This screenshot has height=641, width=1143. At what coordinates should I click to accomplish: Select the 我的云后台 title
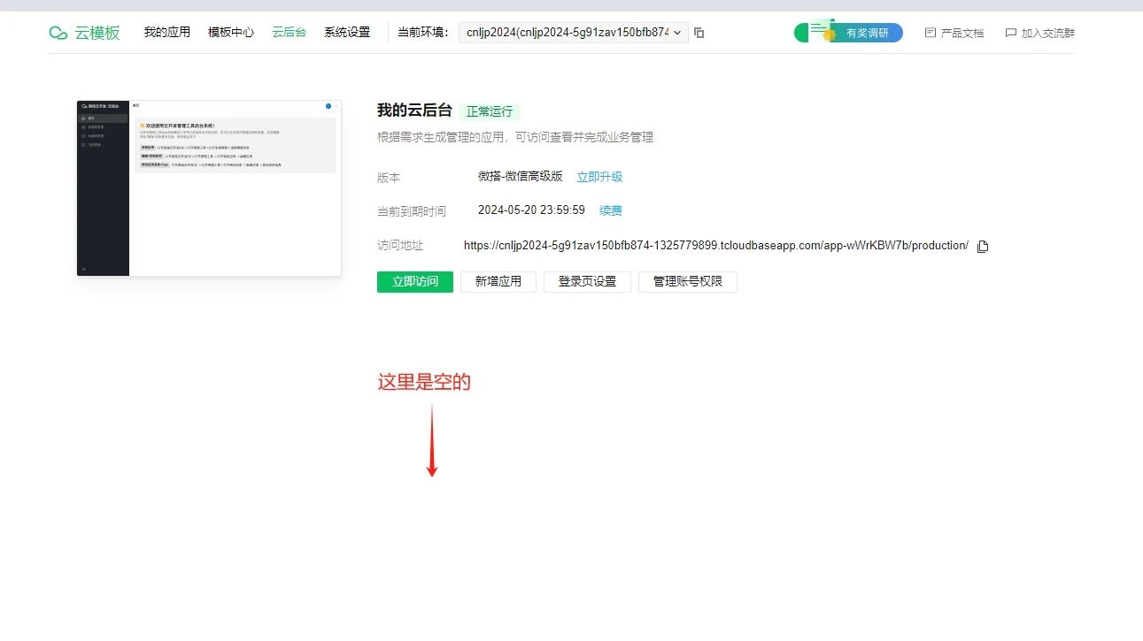coord(414,111)
